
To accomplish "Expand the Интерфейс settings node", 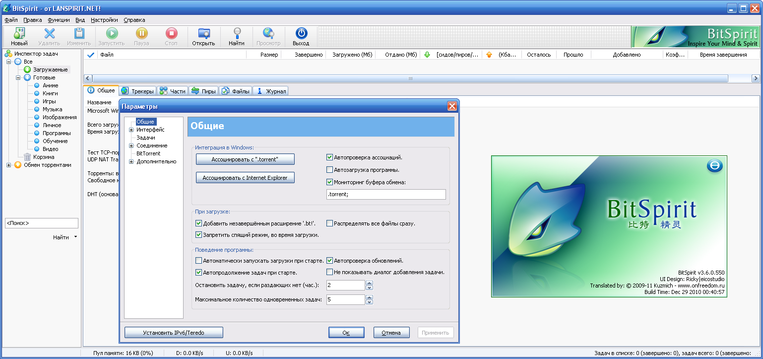I will pos(131,130).
